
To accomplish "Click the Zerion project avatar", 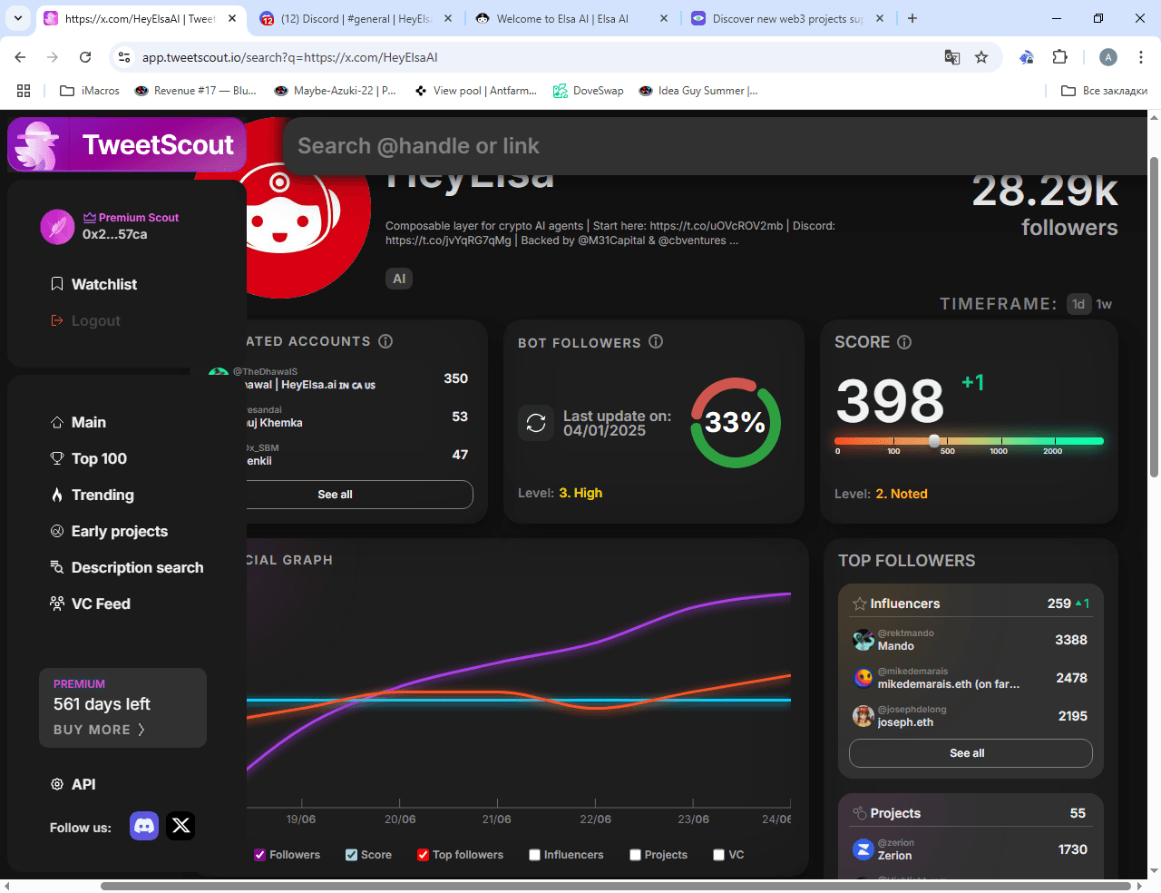I will pyautogui.click(x=863, y=849).
